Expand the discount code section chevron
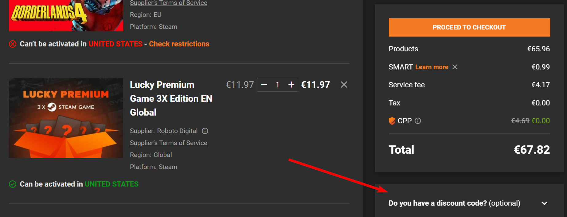 [x=544, y=203]
